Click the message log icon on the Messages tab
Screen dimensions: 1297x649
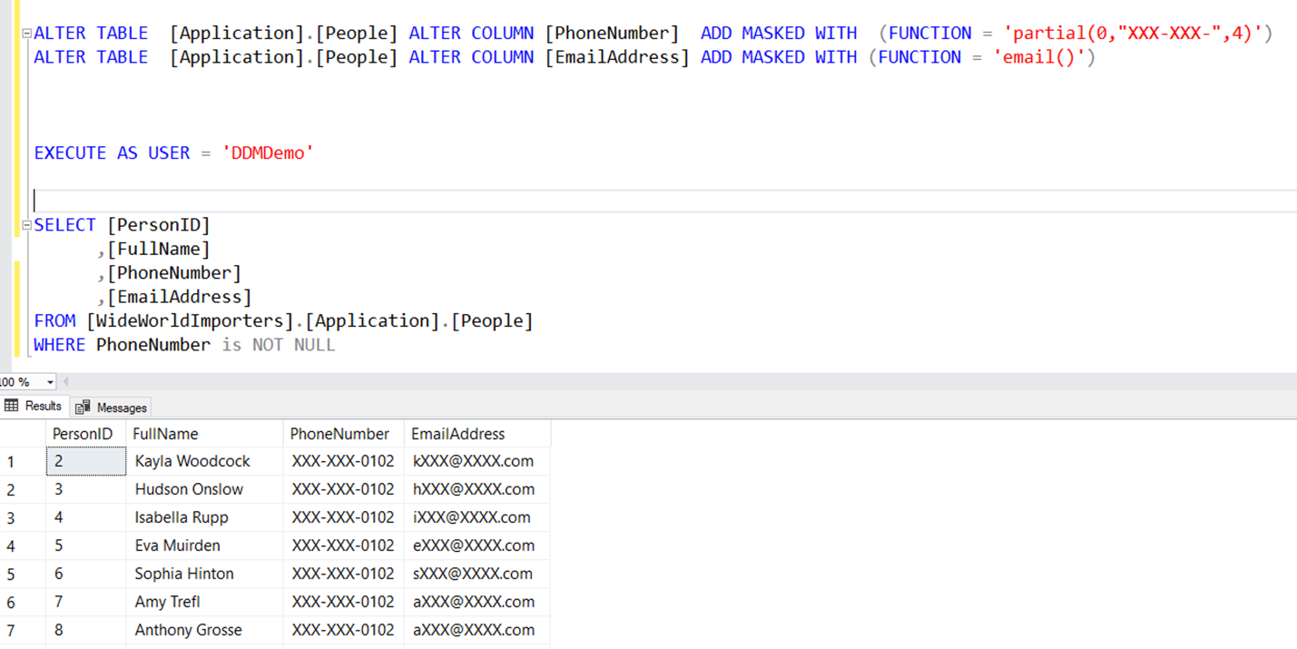click(x=83, y=407)
